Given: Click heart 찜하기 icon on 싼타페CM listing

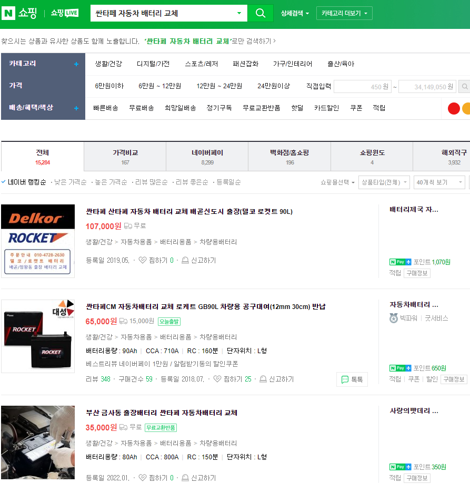Looking at the screenshot, I should pos(217,379).
